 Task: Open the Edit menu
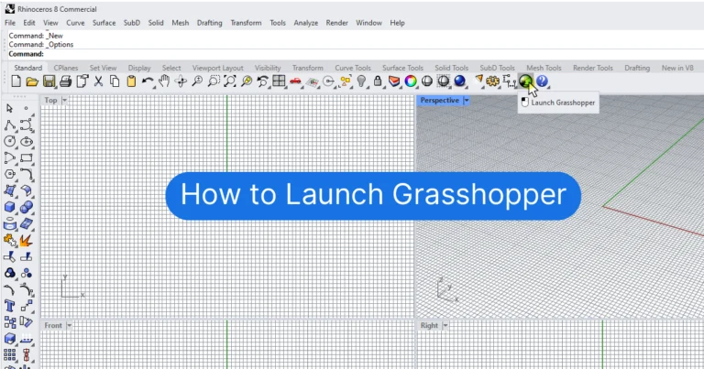click(29, 23)
